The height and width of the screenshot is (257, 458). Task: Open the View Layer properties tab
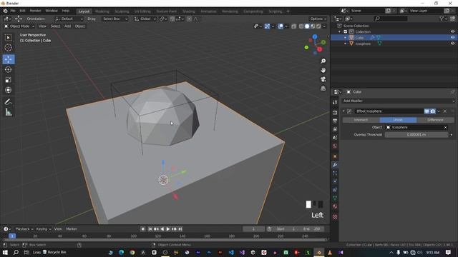tap(335, 129)
